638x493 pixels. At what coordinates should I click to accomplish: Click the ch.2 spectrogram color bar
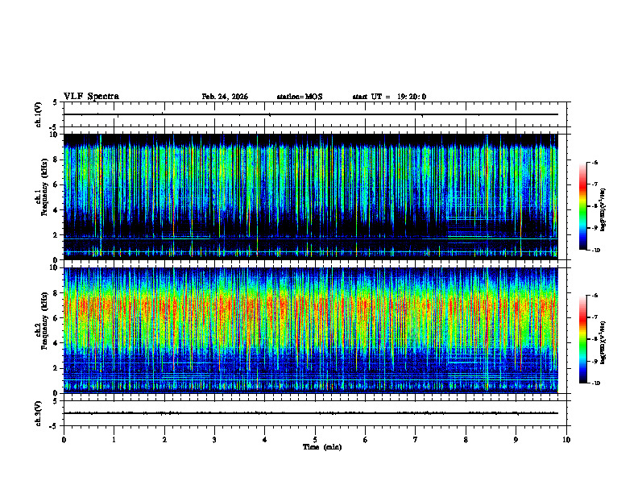click(582, 339)
